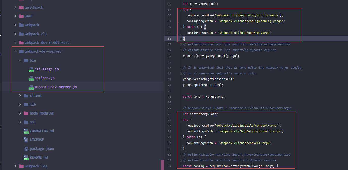Open the webpack-dev-server.js file

click(x=56, y=87)
